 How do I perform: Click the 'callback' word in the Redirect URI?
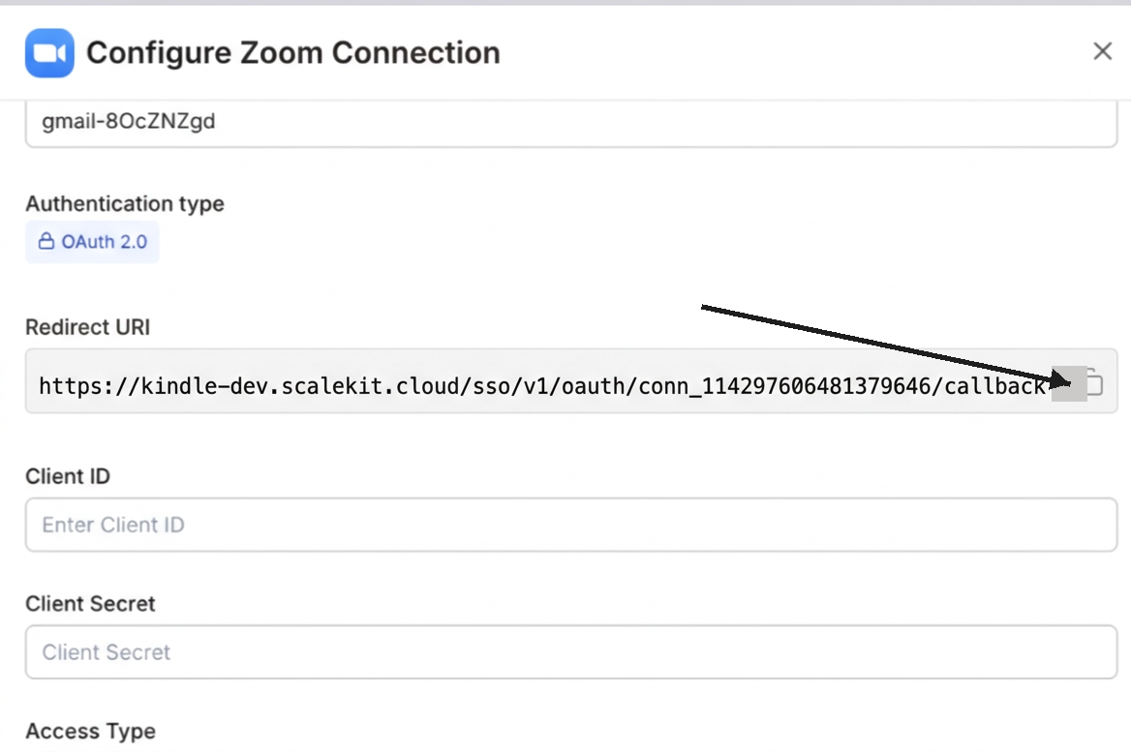click(x=996, y=386)
